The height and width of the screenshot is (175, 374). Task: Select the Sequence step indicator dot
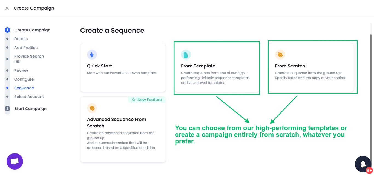point(7,88)
